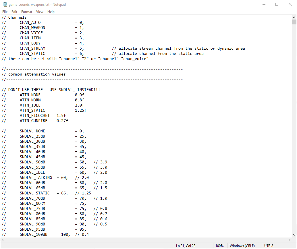
Task: Open the Edit menu
Action: click(14, 12)
